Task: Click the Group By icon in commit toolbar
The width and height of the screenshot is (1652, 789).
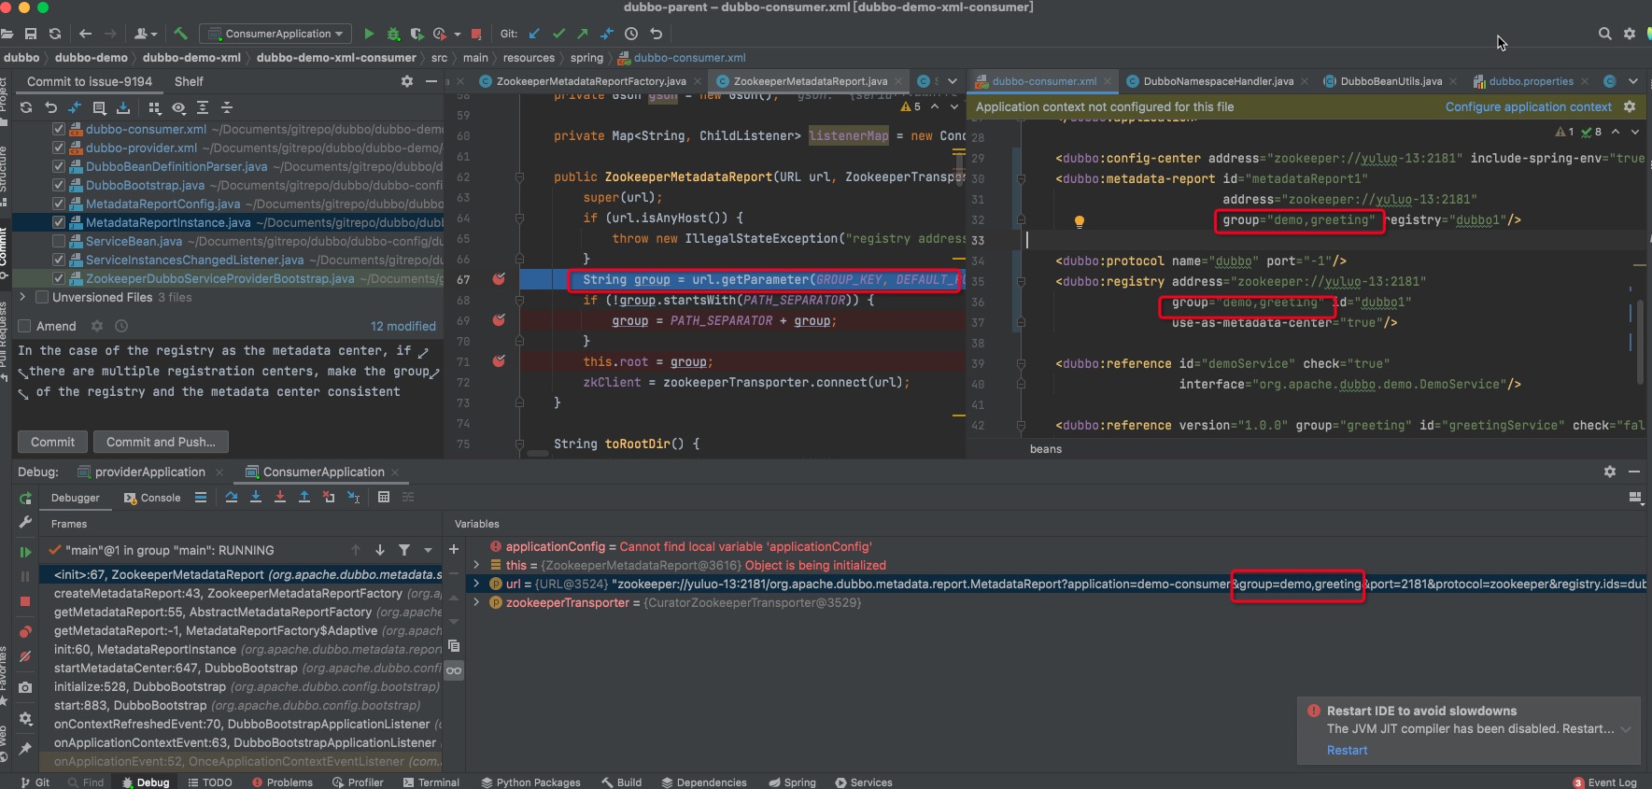Action: tap(155, 107)
